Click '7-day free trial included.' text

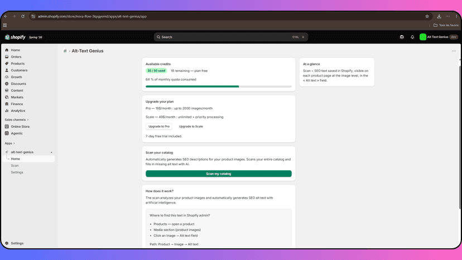[x=163, y=136]
